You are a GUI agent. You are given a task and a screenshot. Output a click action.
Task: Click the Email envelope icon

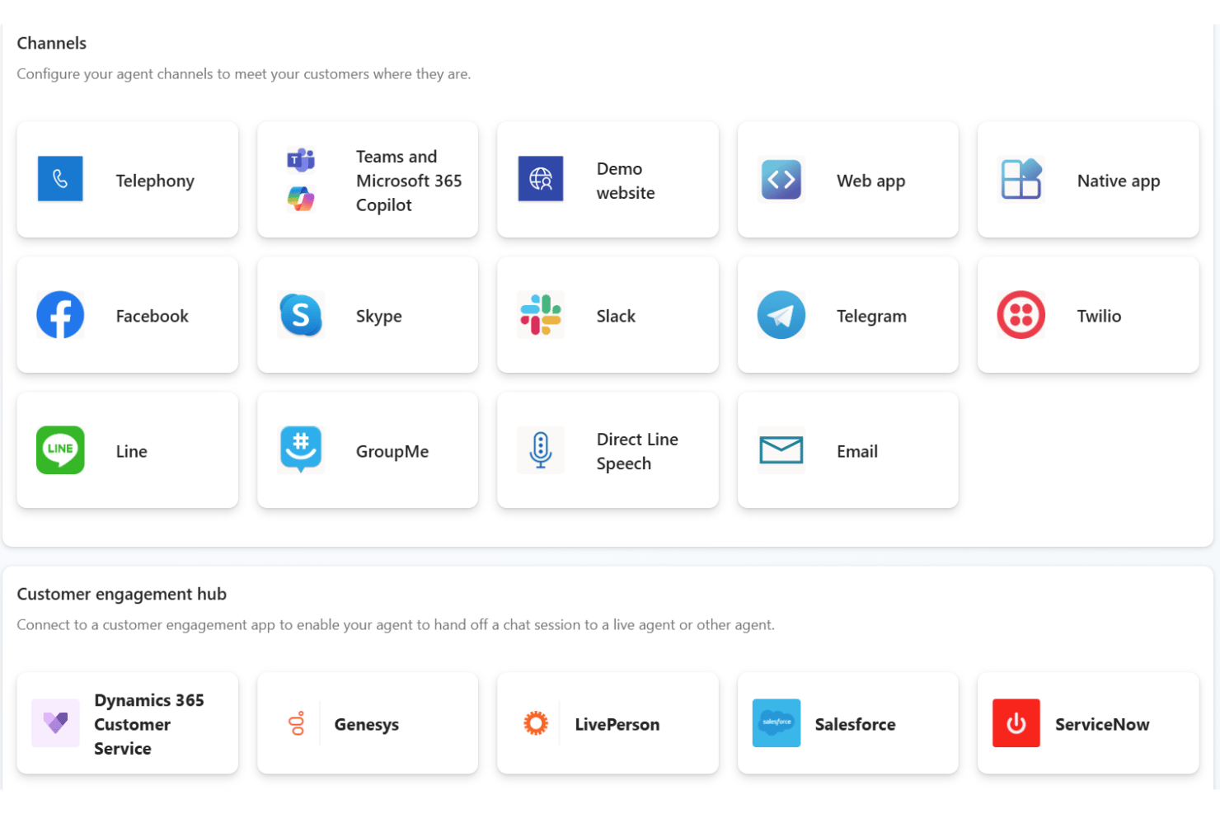(781, 449)
